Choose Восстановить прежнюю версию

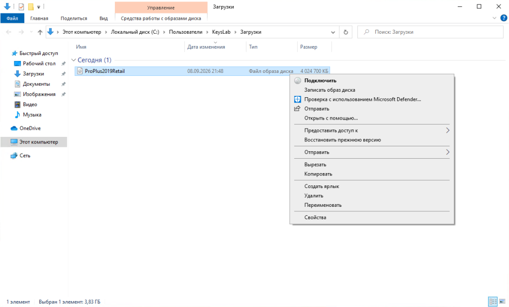[x=372, y=140]
